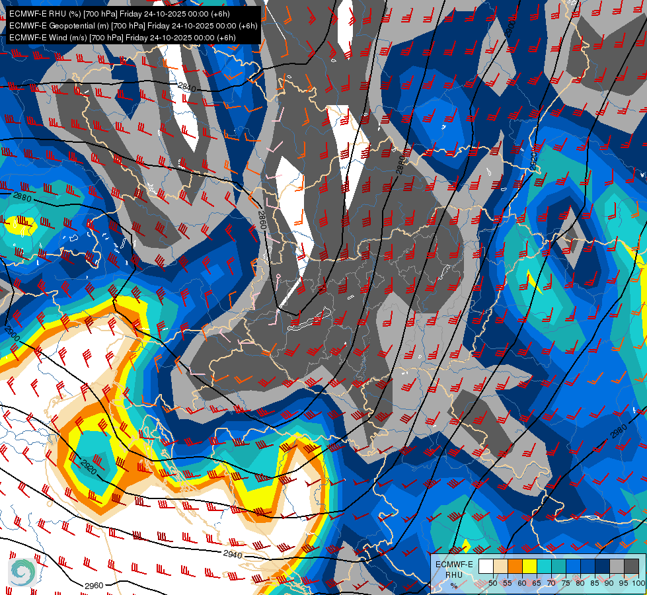Click the swirl logo icon in the corner

coord(22,572)
